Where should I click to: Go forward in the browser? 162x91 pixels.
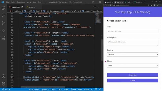point(108,5)
